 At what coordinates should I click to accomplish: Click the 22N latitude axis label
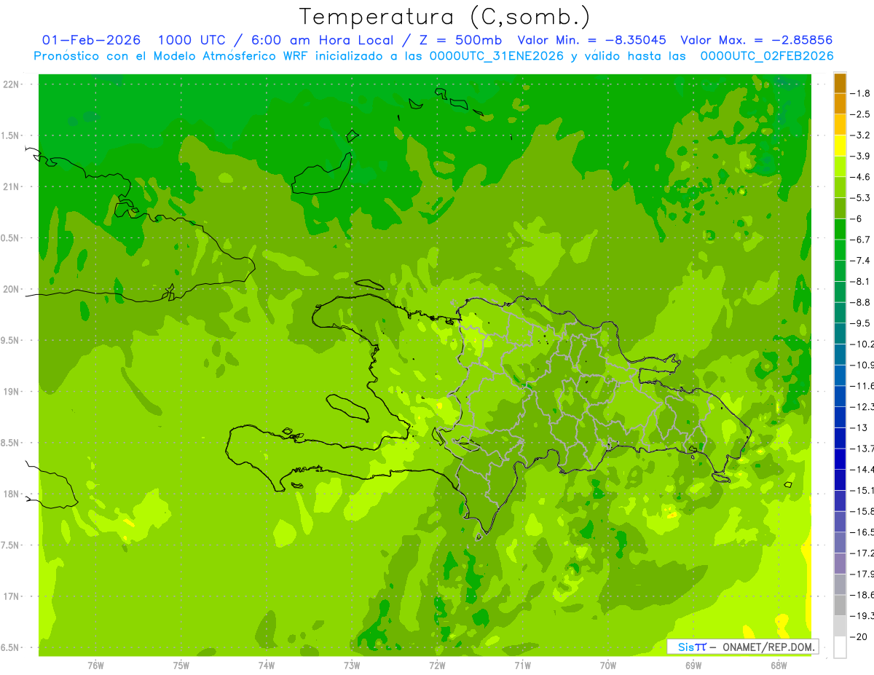pyautogui.click(x=11, y=84)
